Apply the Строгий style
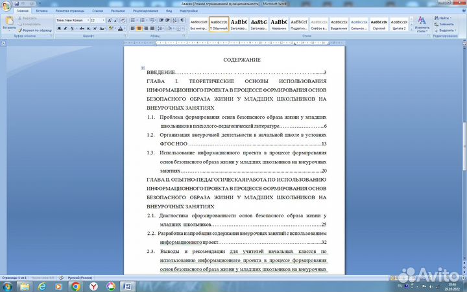 click(379, 24)
